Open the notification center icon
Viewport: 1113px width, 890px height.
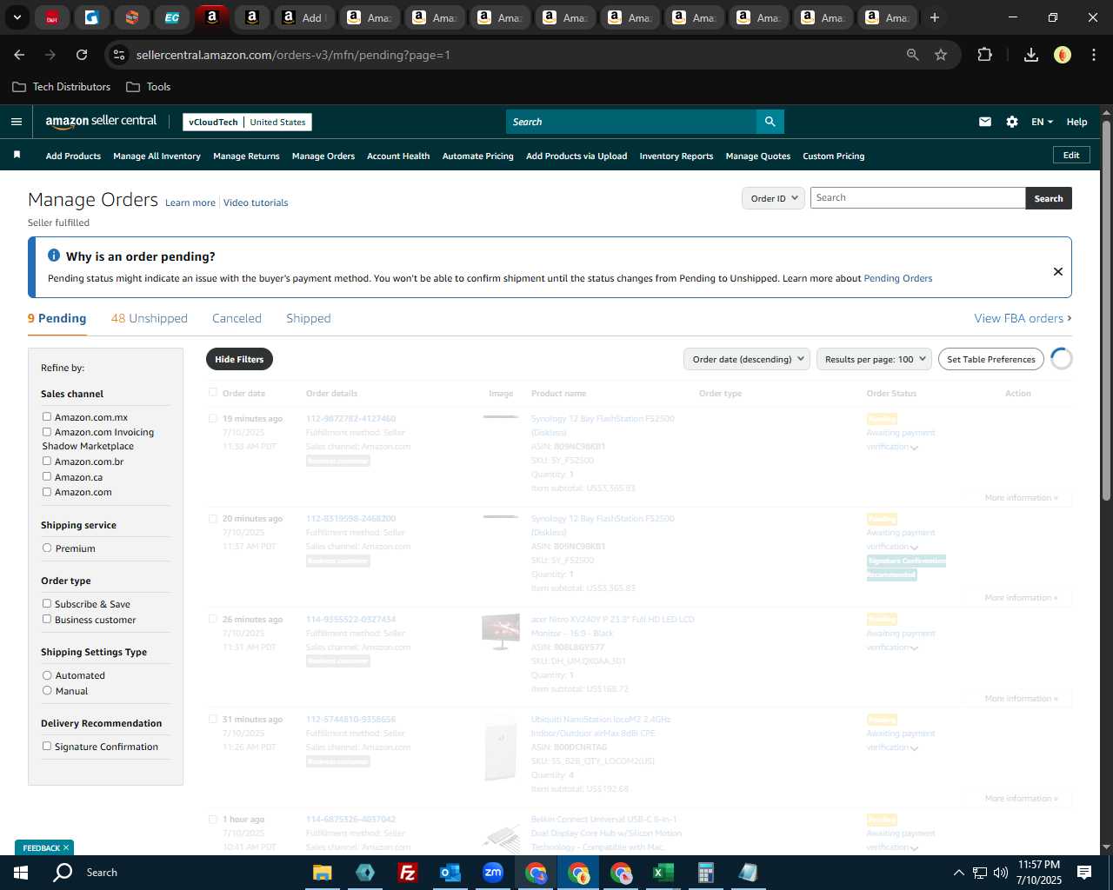1084,873
